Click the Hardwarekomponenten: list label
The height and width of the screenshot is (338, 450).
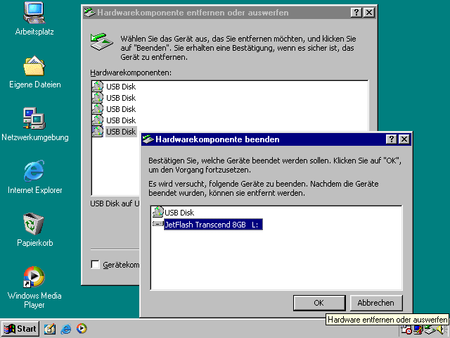(131, 73)
